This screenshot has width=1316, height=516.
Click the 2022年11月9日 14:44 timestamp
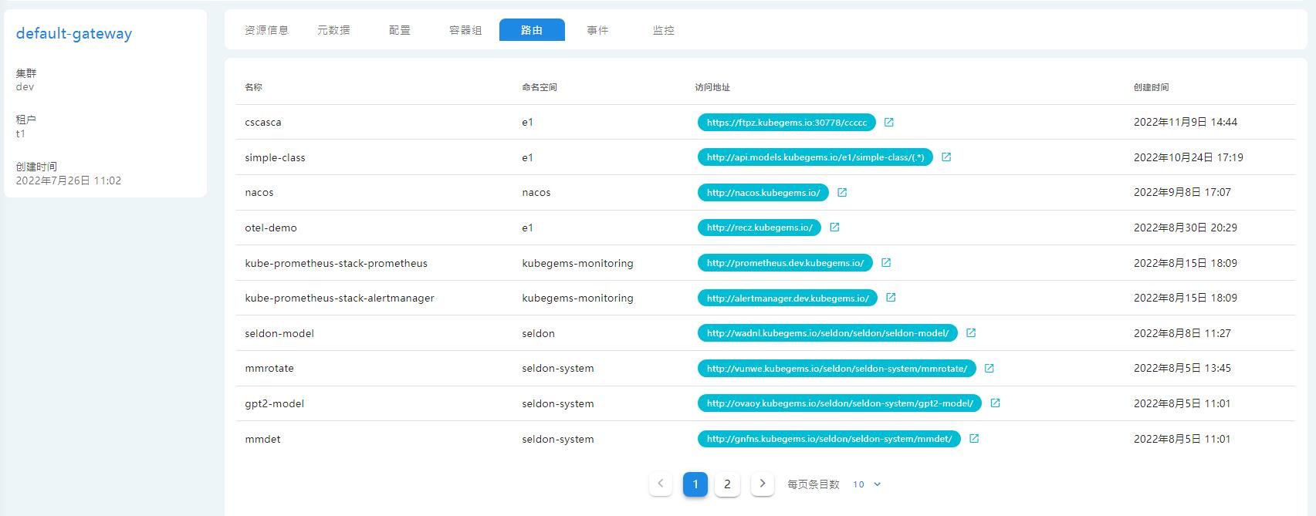(x=1186, y=122)
